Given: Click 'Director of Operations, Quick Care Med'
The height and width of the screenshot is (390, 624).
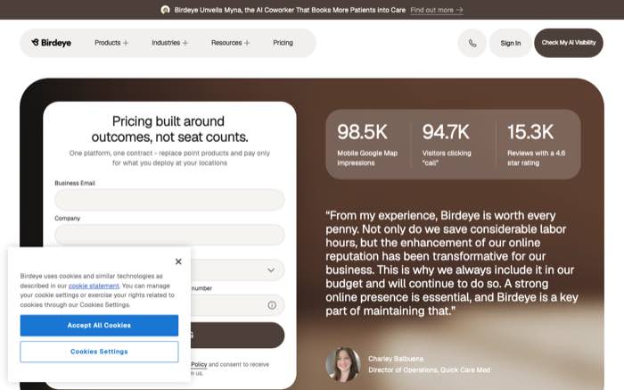Looking at the screenshot, I should tap(429, 369).
